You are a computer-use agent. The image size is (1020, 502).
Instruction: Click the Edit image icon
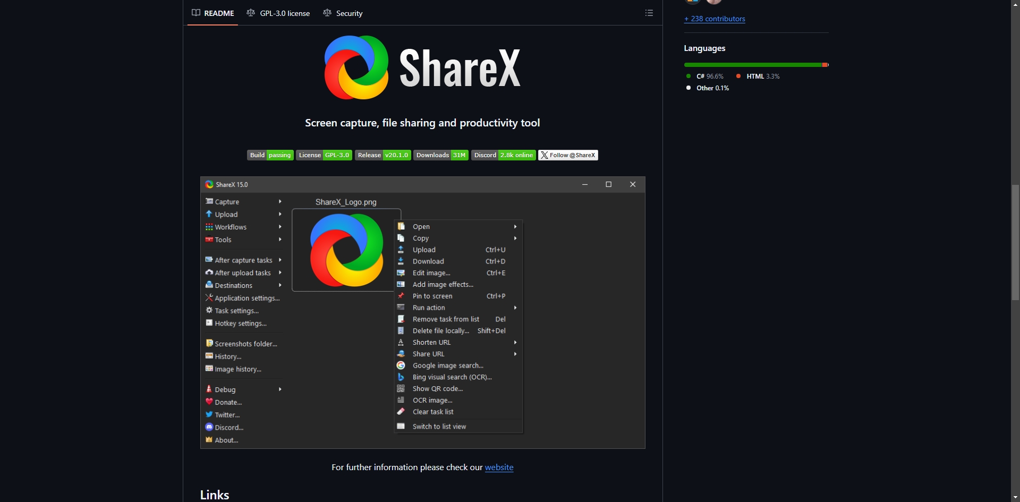(x=401, y=273)
